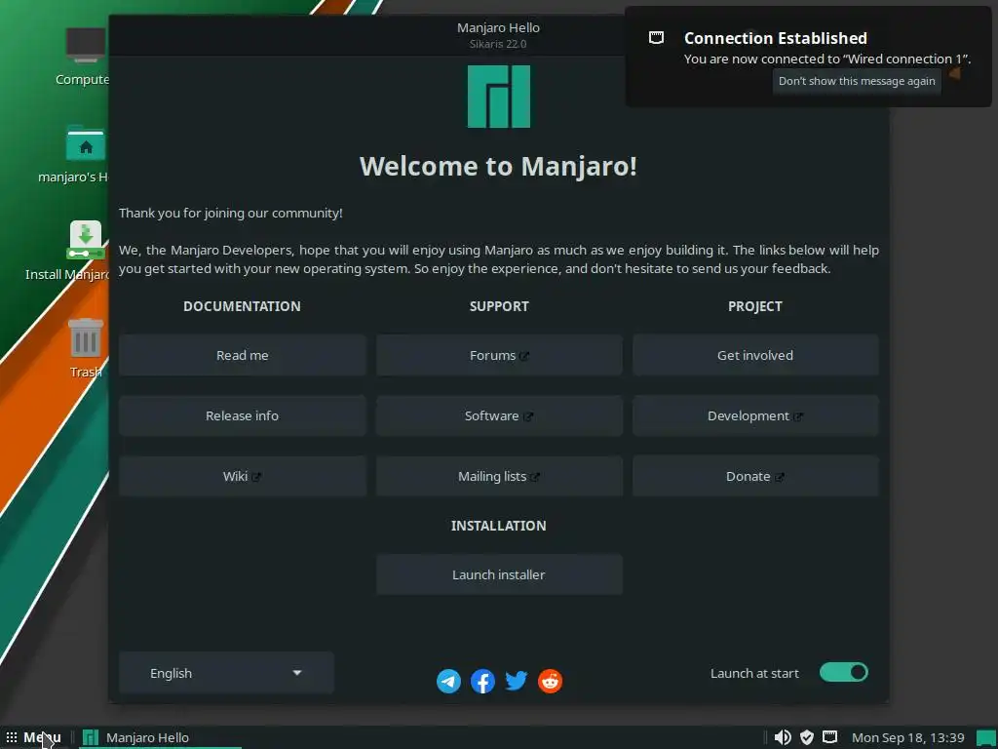The height and width of the screenshot is (749, 998).
Task: Open the Forums button
Action: [x=499, y=355]
